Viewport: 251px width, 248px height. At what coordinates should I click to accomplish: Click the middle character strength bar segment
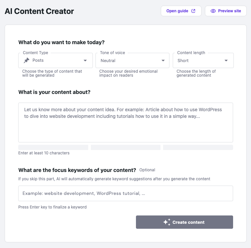pos(126,147)
